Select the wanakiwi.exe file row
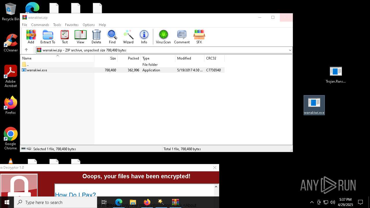The width and height of the screenshot is (370, 208). pyautogui.click(x=123, y=70)
